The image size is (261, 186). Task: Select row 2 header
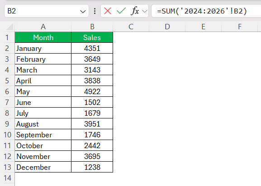click(x=7, y=48)
